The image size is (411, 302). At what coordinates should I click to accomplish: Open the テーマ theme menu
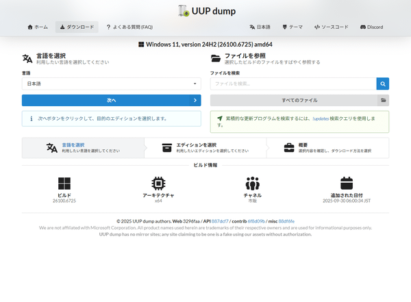pyautogui.click(x=292, y=27)
